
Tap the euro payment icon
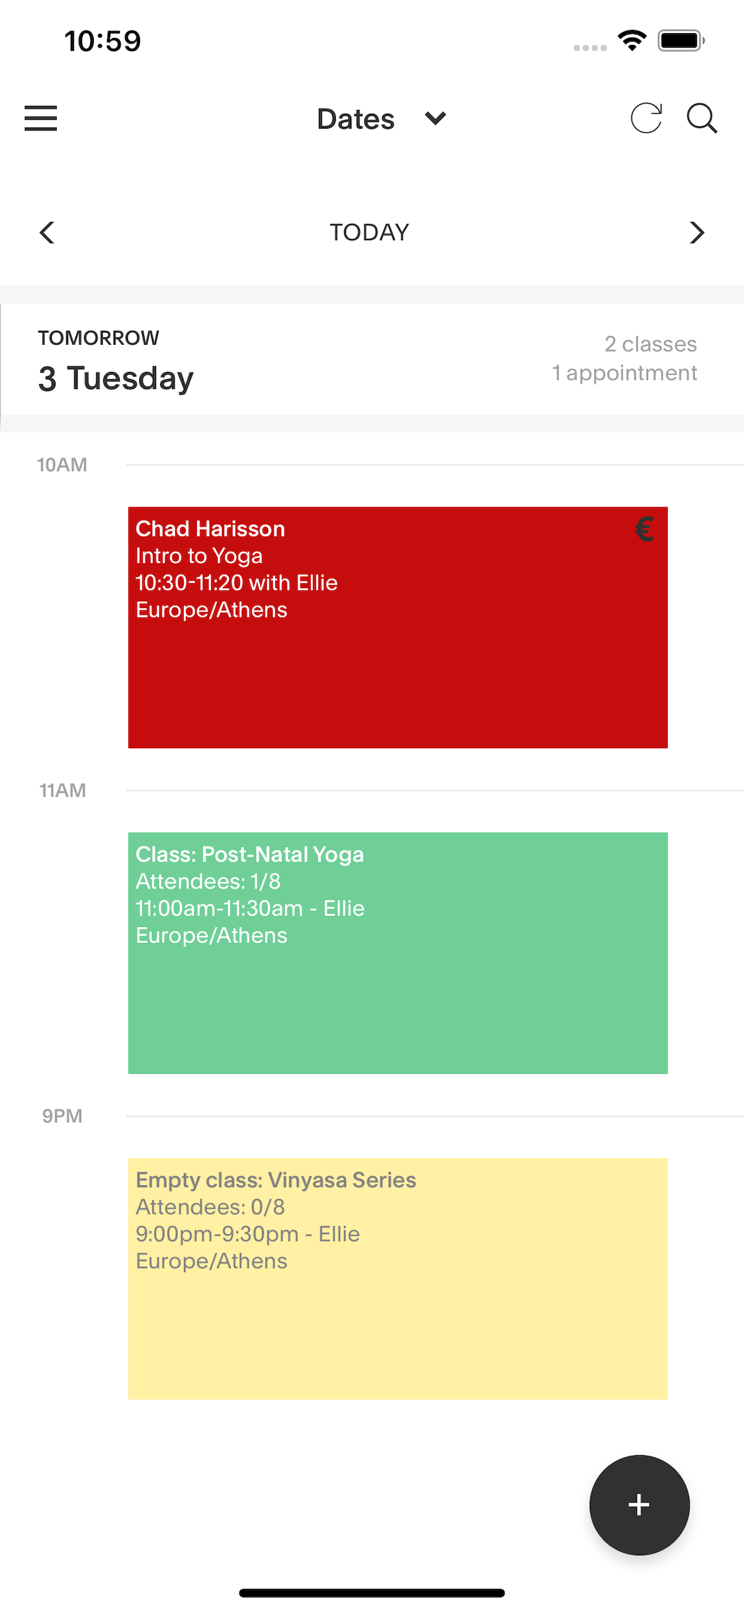pos(644,529)
